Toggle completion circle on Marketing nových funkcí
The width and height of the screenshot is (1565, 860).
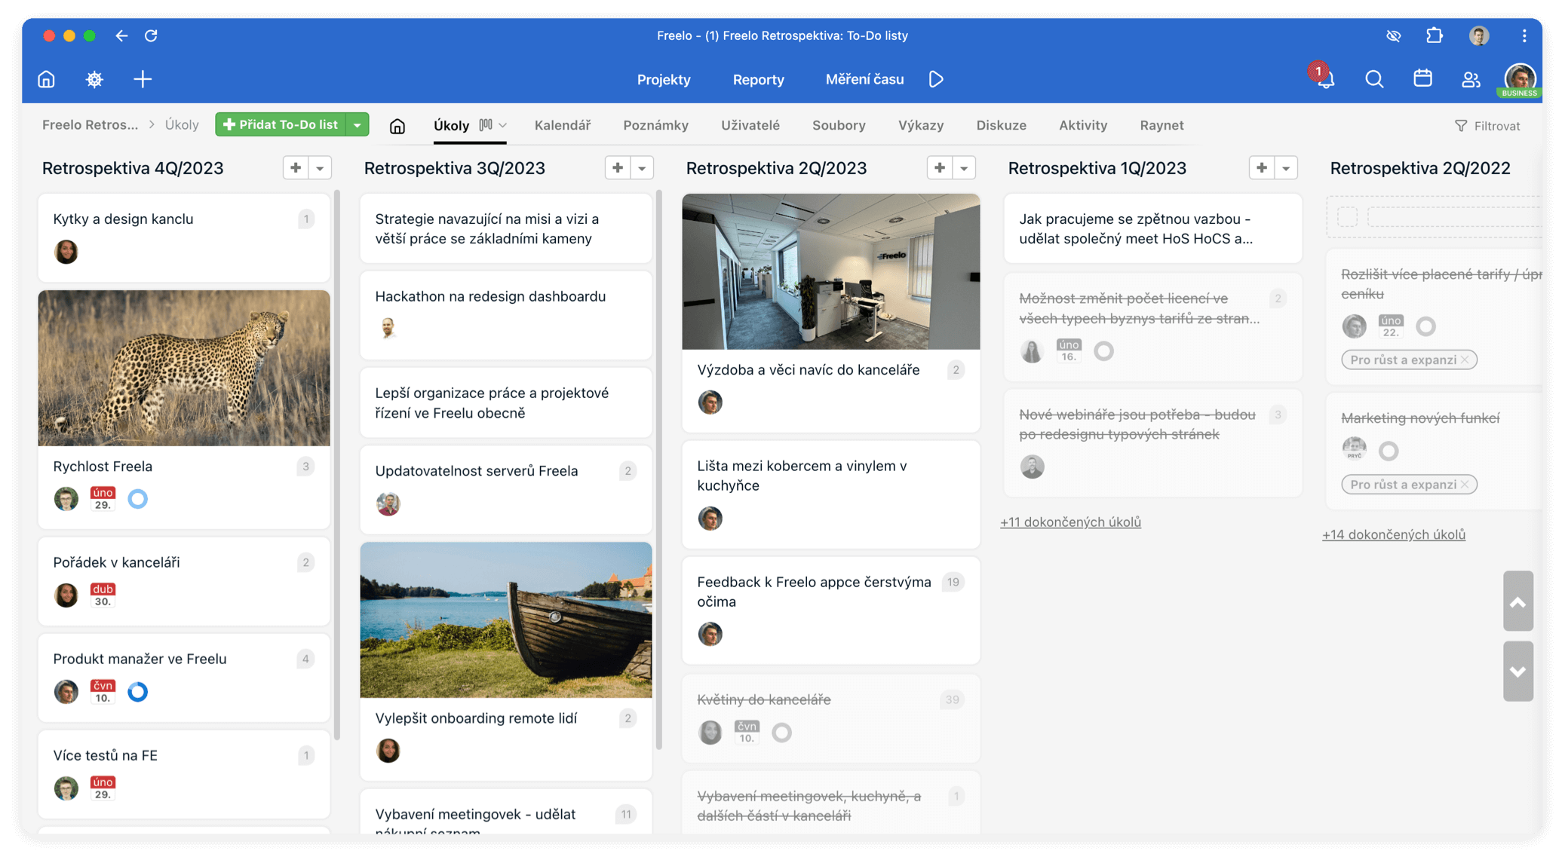point(1389,451)
